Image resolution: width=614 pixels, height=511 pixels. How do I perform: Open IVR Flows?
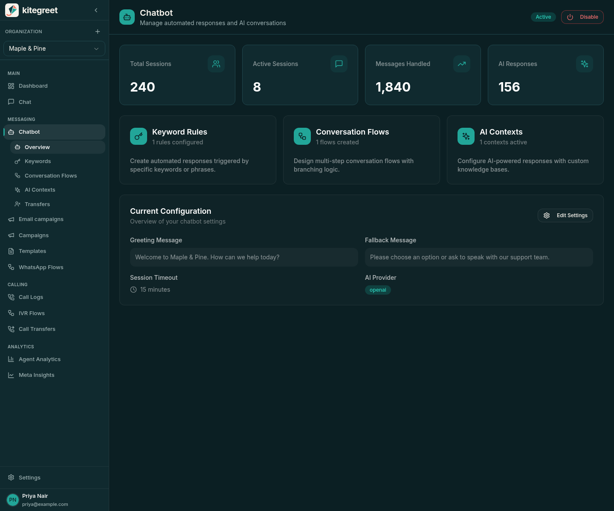coord(54,313)
